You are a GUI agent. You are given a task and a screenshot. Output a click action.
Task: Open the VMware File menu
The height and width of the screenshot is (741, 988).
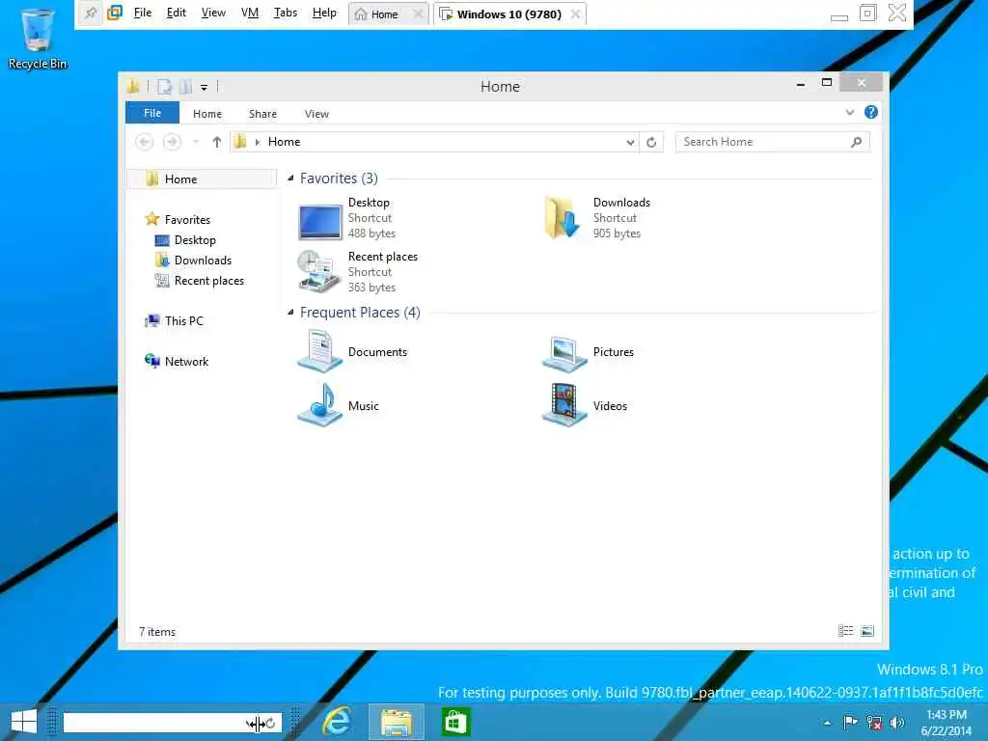click(x=143, y=13)
